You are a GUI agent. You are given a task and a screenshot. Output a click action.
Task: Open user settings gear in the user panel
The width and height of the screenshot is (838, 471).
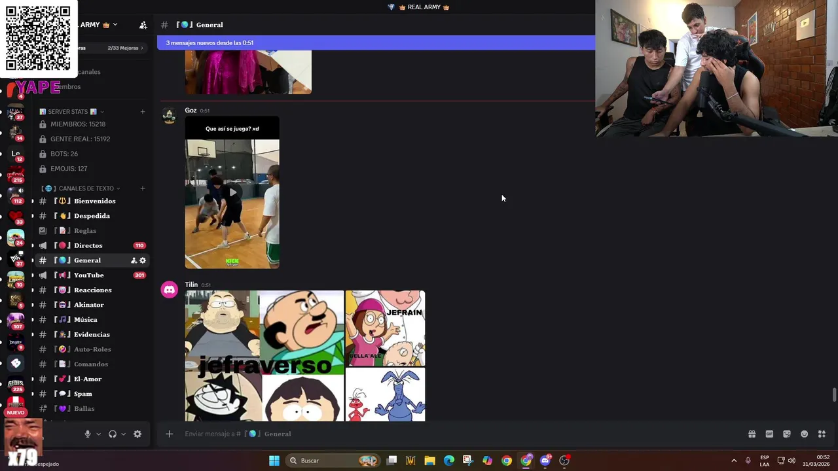(x=137, y=434)
